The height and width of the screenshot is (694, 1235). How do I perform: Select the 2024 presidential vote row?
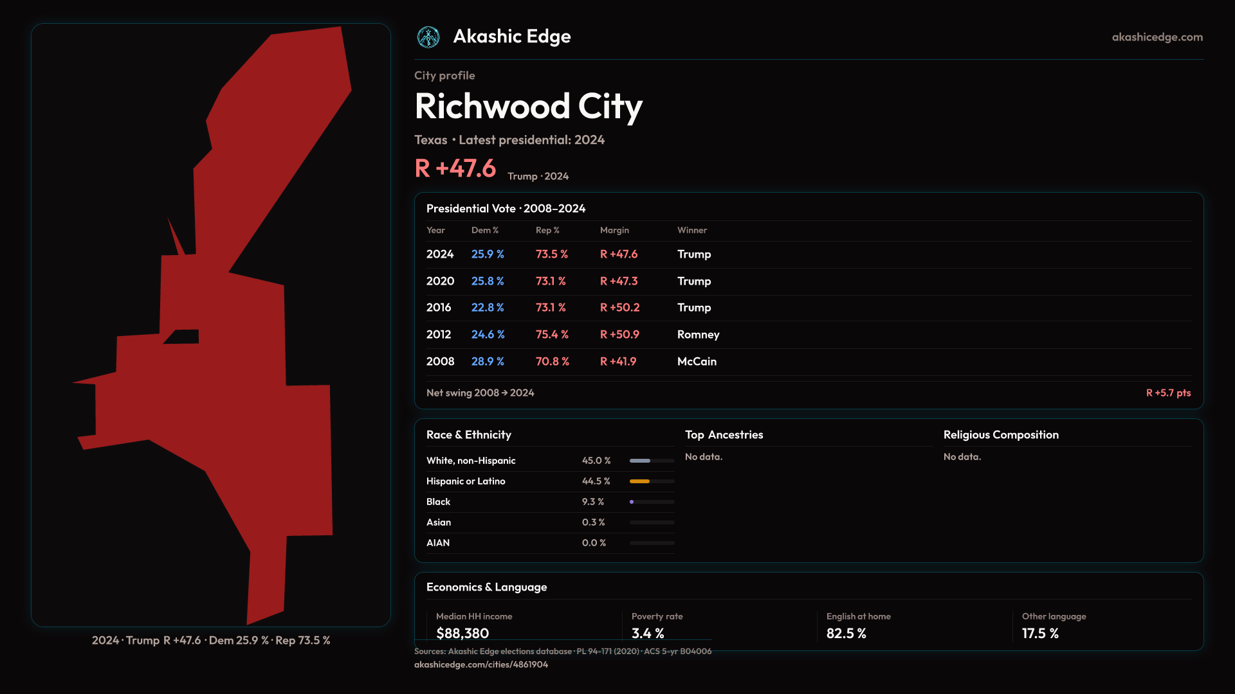point(440,254)
